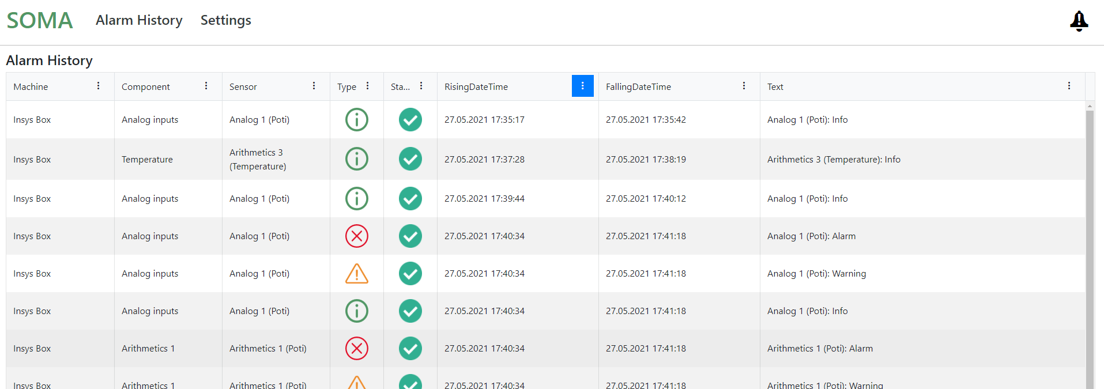Select 'Arithmetics 1 (Poti): Alarm' text cell
The width and height of the screenshot is (1104, 389).
coord(820,349)
